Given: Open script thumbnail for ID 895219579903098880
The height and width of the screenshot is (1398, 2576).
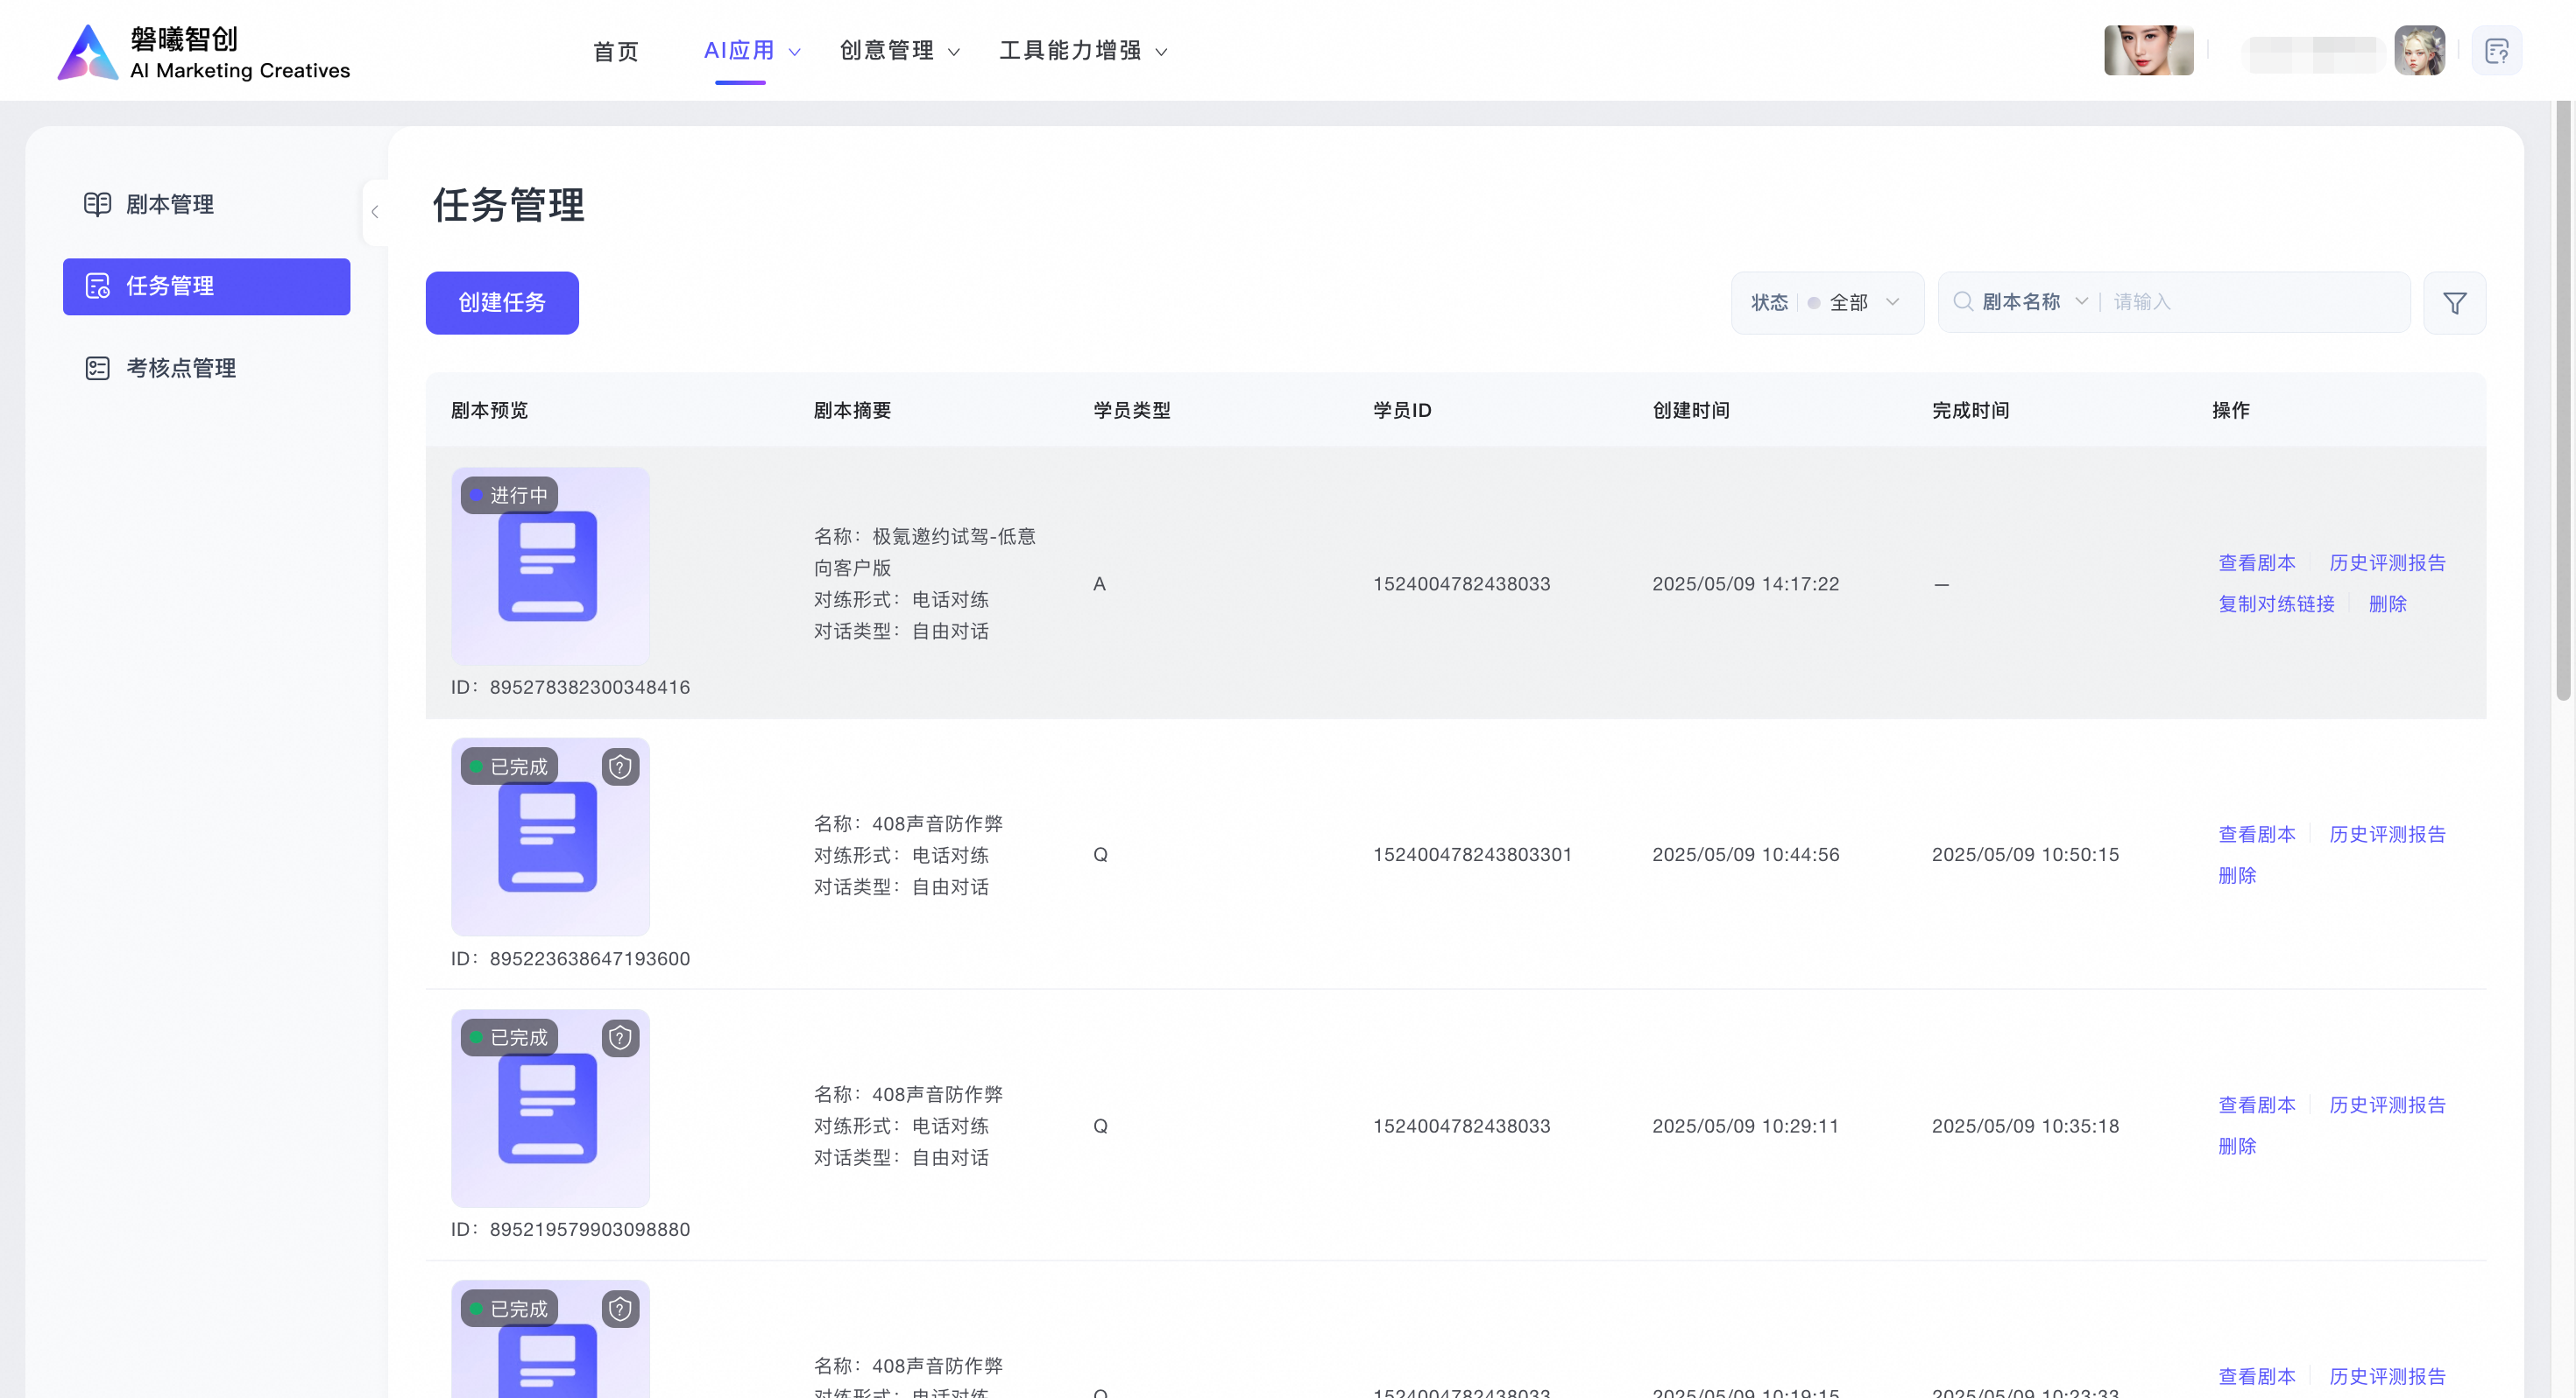Looking at the screenshot, I should (x=550, y=1108).
